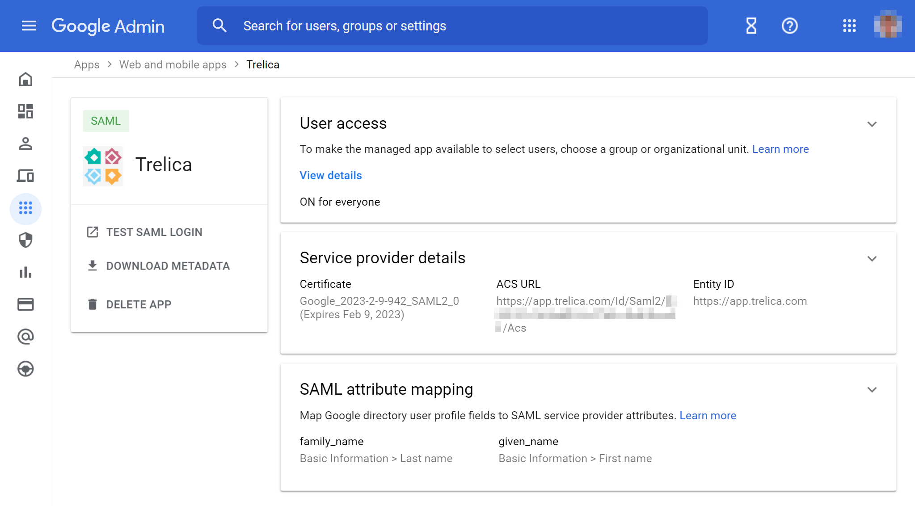Image resolution: width=915 pixels, height=506 pixels.
Task: Navigate to Web and mobile apps breadcrumb
Action: point(173,64)
